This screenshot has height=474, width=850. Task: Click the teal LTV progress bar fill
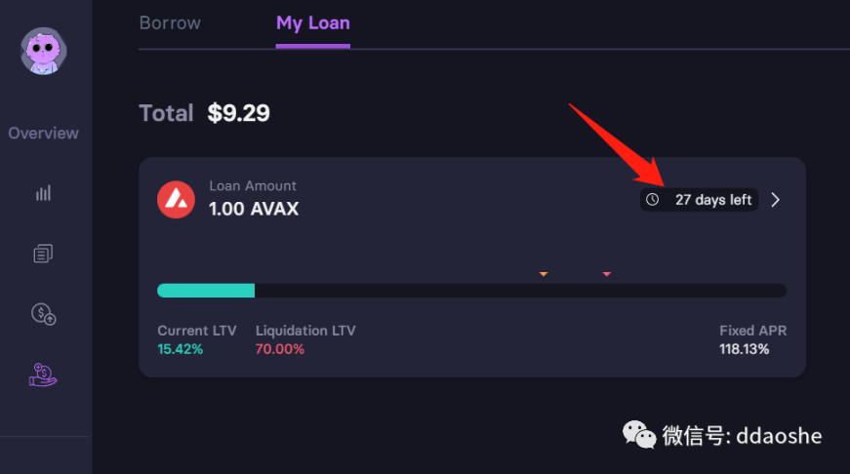click(205, 291)
